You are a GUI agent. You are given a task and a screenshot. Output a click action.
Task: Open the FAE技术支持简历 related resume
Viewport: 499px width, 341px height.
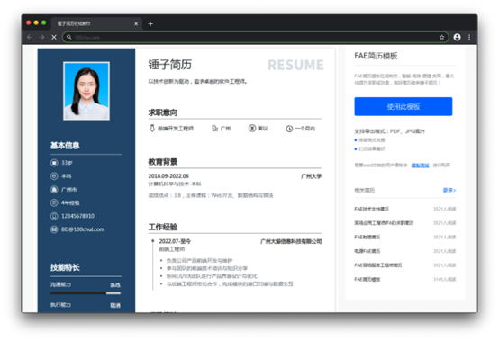coord(371,209)
